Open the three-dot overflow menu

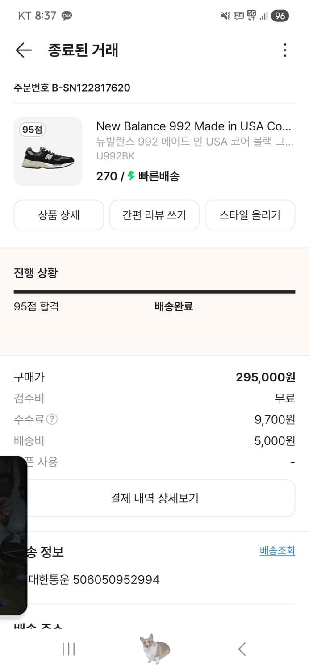tap(284, 50)
